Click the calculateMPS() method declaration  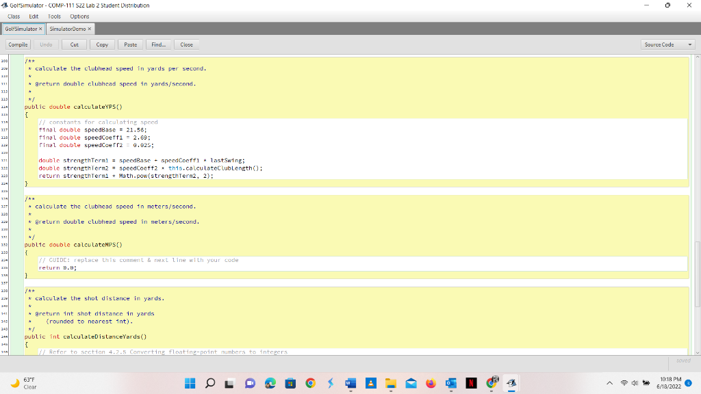[x=73, y=245]
